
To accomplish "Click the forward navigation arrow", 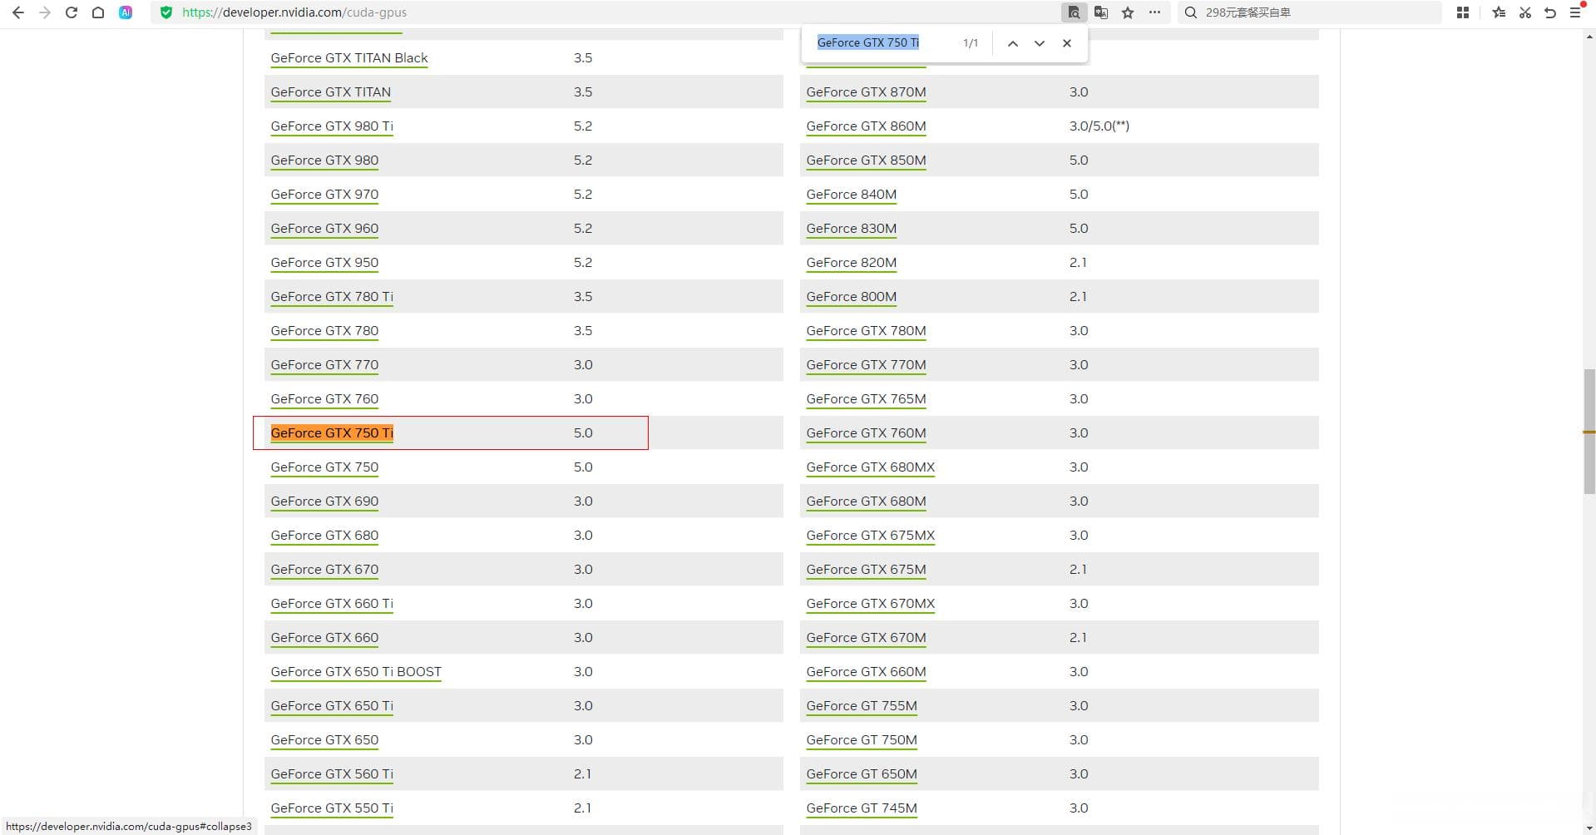I will click(x=45, y=12).
